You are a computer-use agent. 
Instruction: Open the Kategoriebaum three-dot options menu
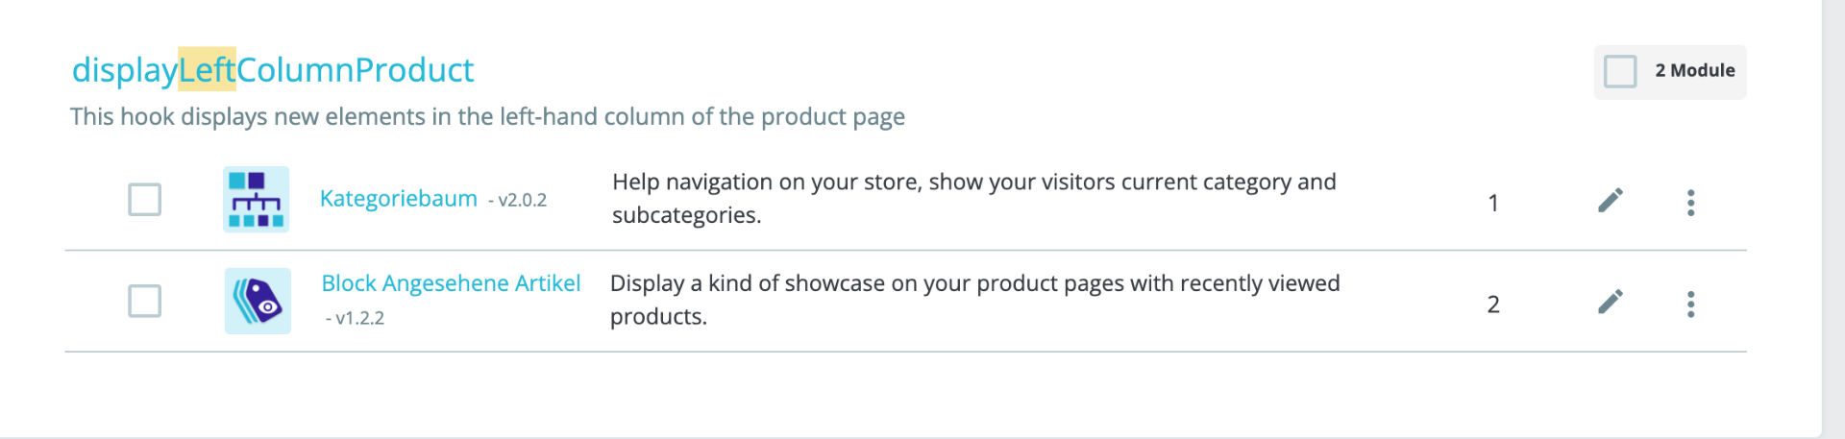pos(1690,203)
